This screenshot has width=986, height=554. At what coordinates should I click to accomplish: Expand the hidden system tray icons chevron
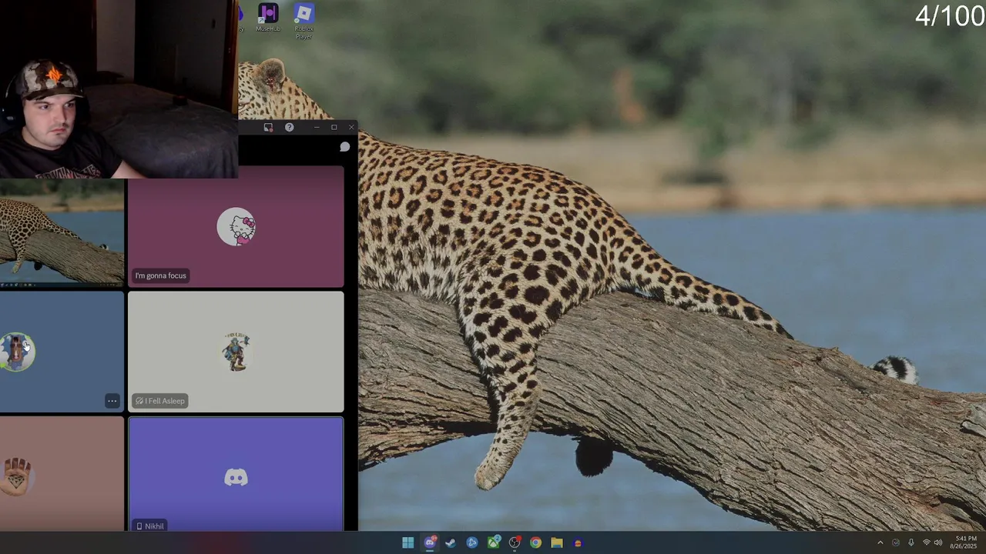880,542
